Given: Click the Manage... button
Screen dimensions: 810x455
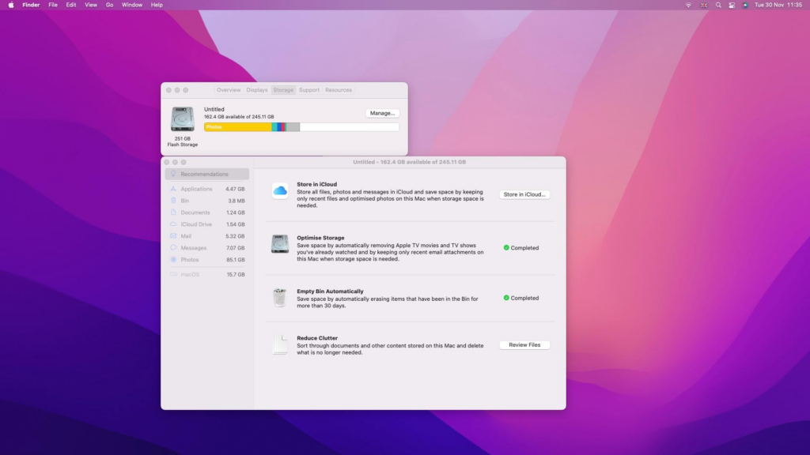Looking at the screenshot, I should point(382,113).
